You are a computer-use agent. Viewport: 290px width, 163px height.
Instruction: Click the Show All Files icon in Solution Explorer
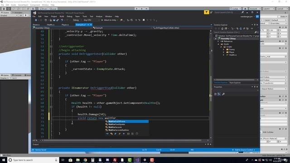(x=247, y=29)
